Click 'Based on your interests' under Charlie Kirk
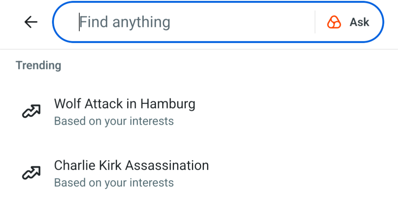The height and width of the screenshot is (213, 398). [x=114, y=182]
